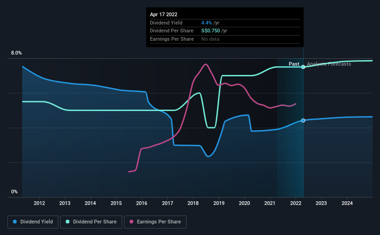Click the Analysts Forecasts label

(x=329, y=64)
